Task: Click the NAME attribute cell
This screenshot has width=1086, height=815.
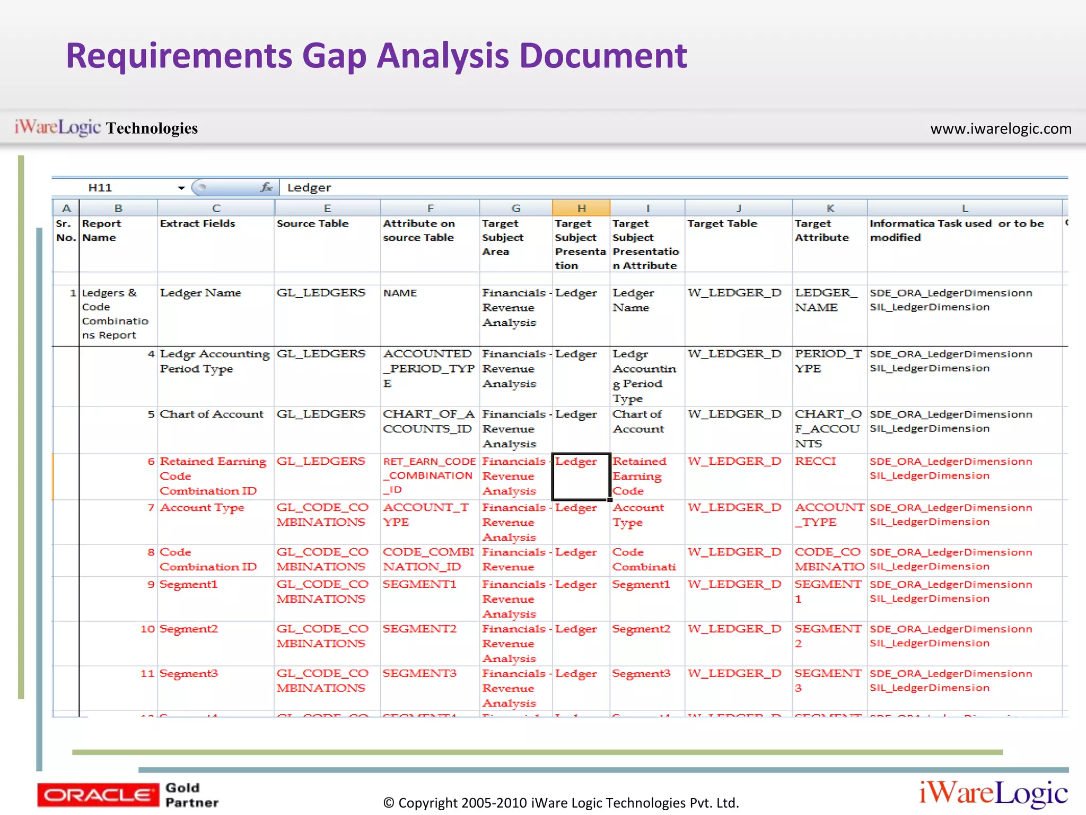Action: point(430,315)
